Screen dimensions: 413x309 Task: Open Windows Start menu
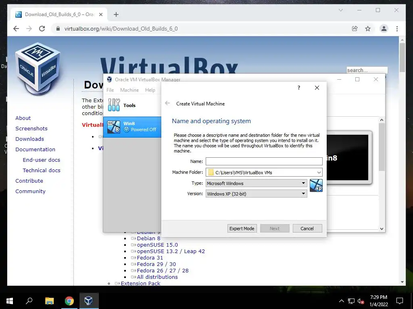(x=10, y=301)
